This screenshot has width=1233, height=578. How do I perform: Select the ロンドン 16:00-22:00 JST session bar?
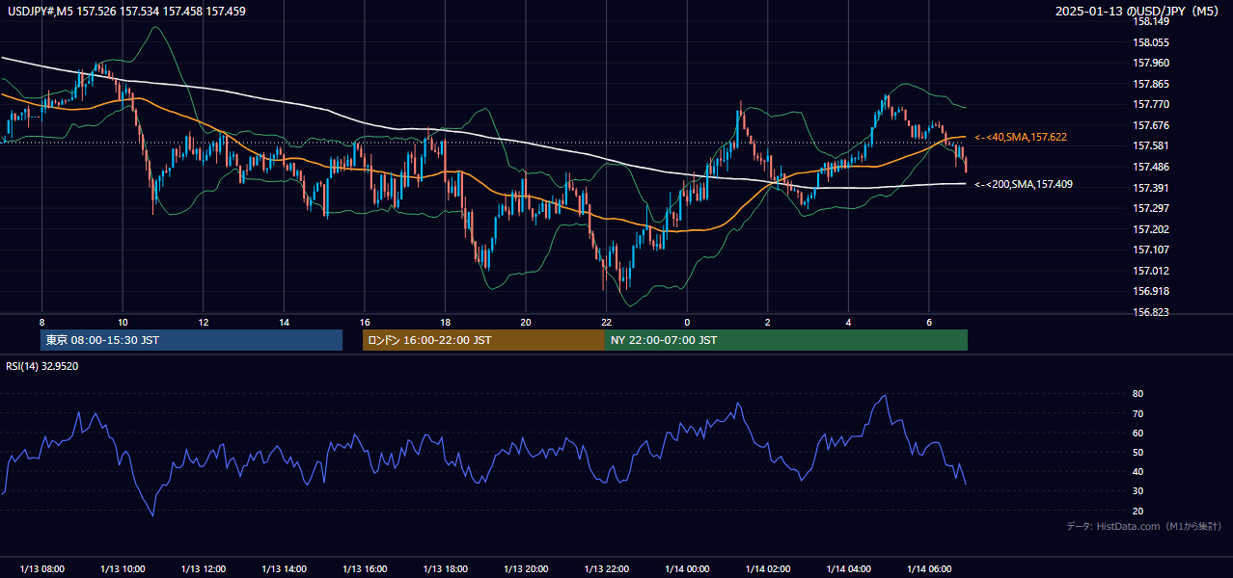483,340
